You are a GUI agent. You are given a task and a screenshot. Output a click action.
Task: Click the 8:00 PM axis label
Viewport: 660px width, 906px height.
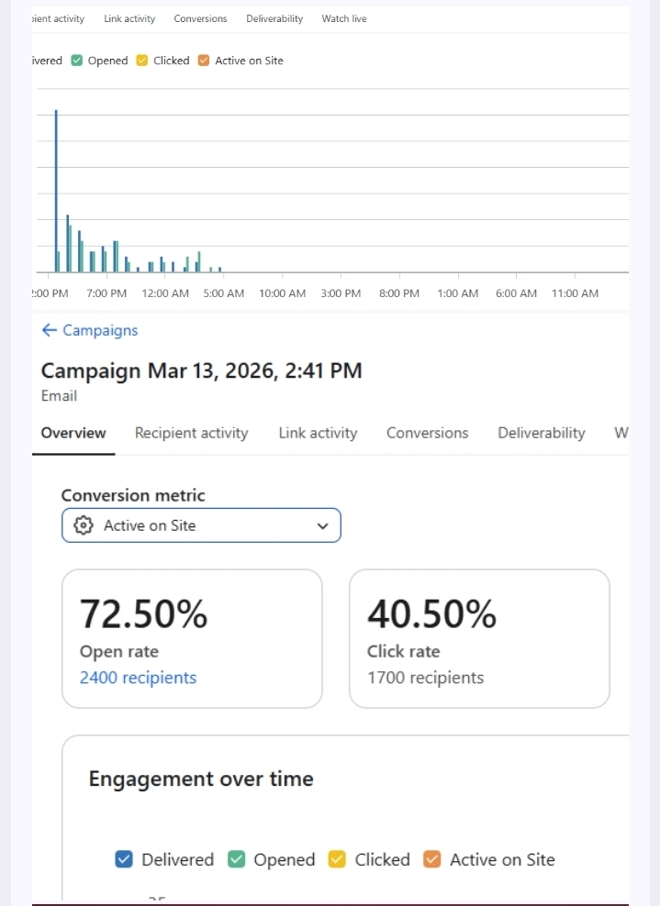point(399,293)
